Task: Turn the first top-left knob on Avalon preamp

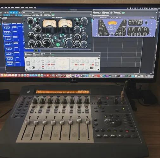Action: [x=33, y=61]
